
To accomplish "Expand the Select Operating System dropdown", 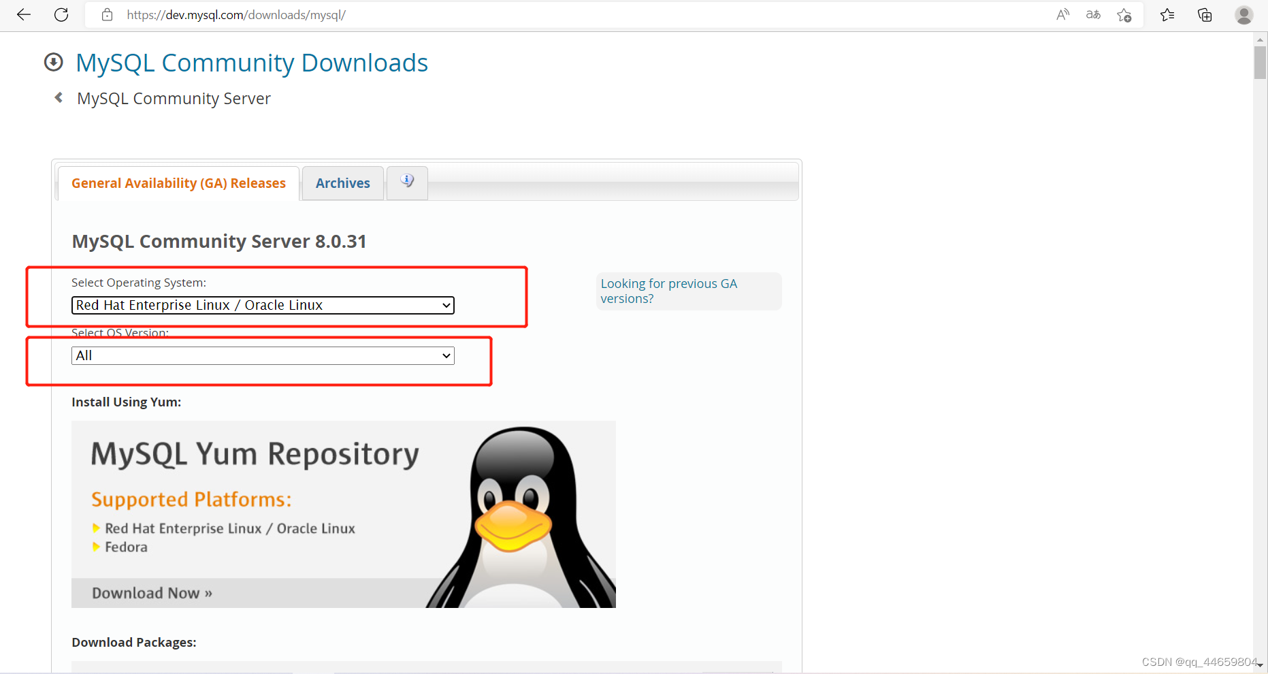I will [263, 305].
